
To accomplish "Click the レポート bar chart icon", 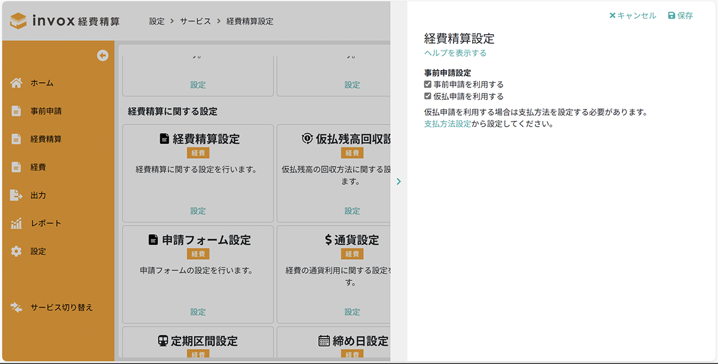I will pyautogui.click(x=16, y=223).
